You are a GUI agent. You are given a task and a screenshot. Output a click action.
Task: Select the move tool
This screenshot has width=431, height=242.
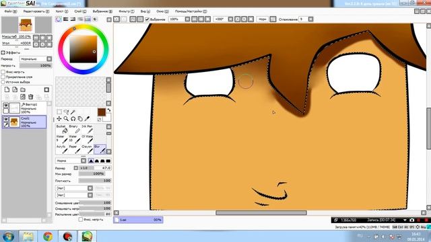(x=59, y=118)
